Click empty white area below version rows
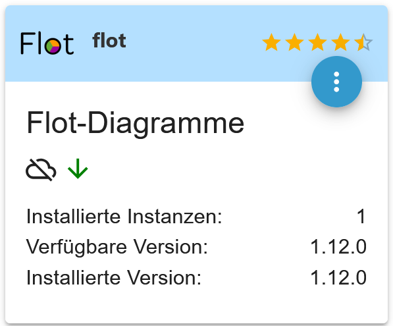 [196, 305]
